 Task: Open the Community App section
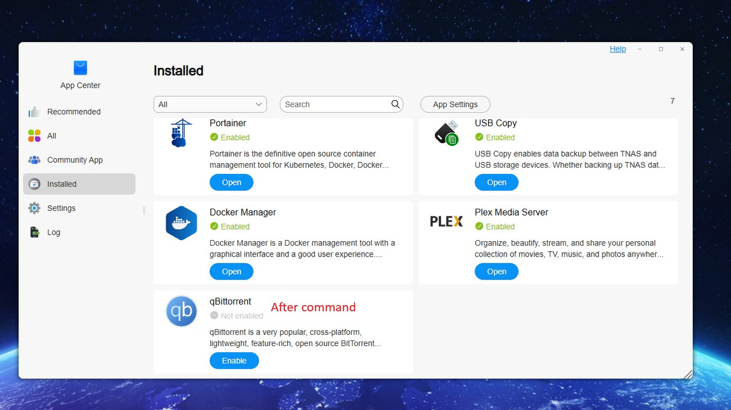coord(79,160)
